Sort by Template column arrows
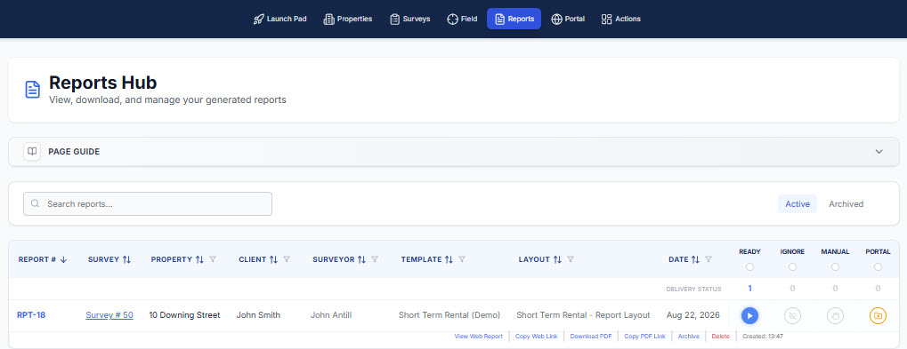 point(449,259)
